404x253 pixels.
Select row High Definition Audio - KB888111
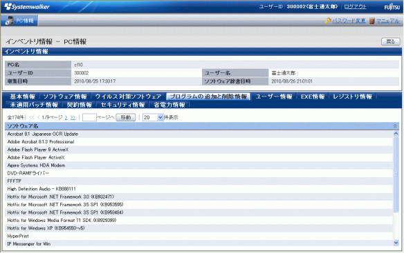point(199,189)
